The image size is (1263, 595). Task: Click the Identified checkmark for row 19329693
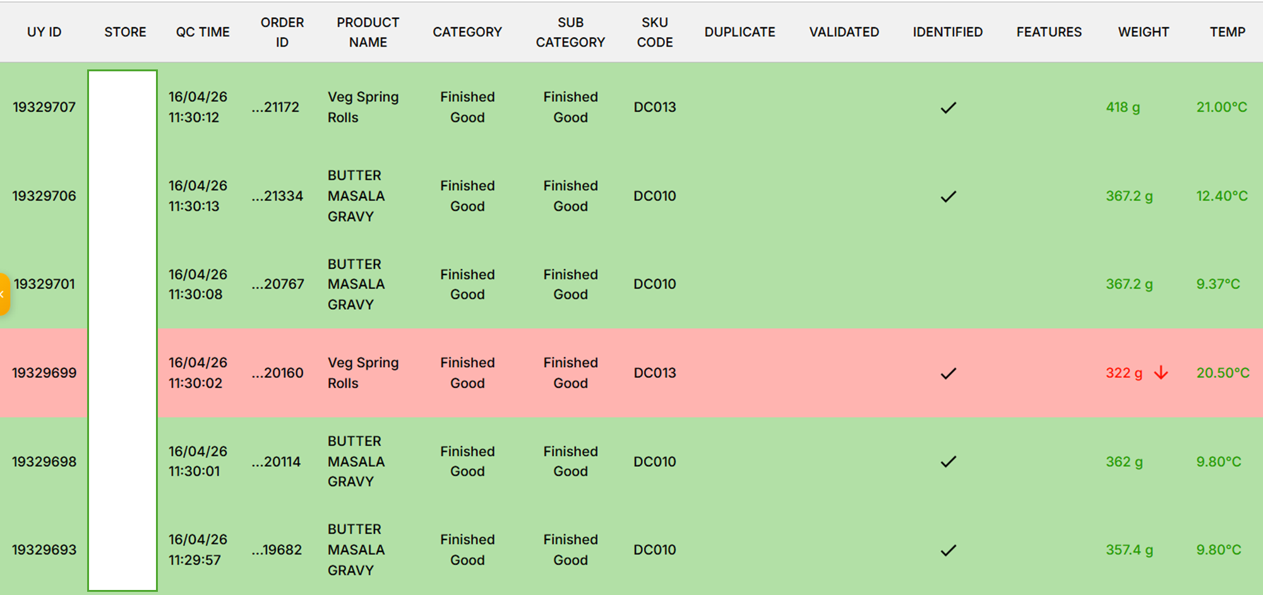[x=948, y=550]
